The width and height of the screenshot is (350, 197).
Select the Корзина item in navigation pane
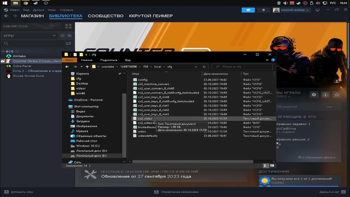(x=82, y=74)
